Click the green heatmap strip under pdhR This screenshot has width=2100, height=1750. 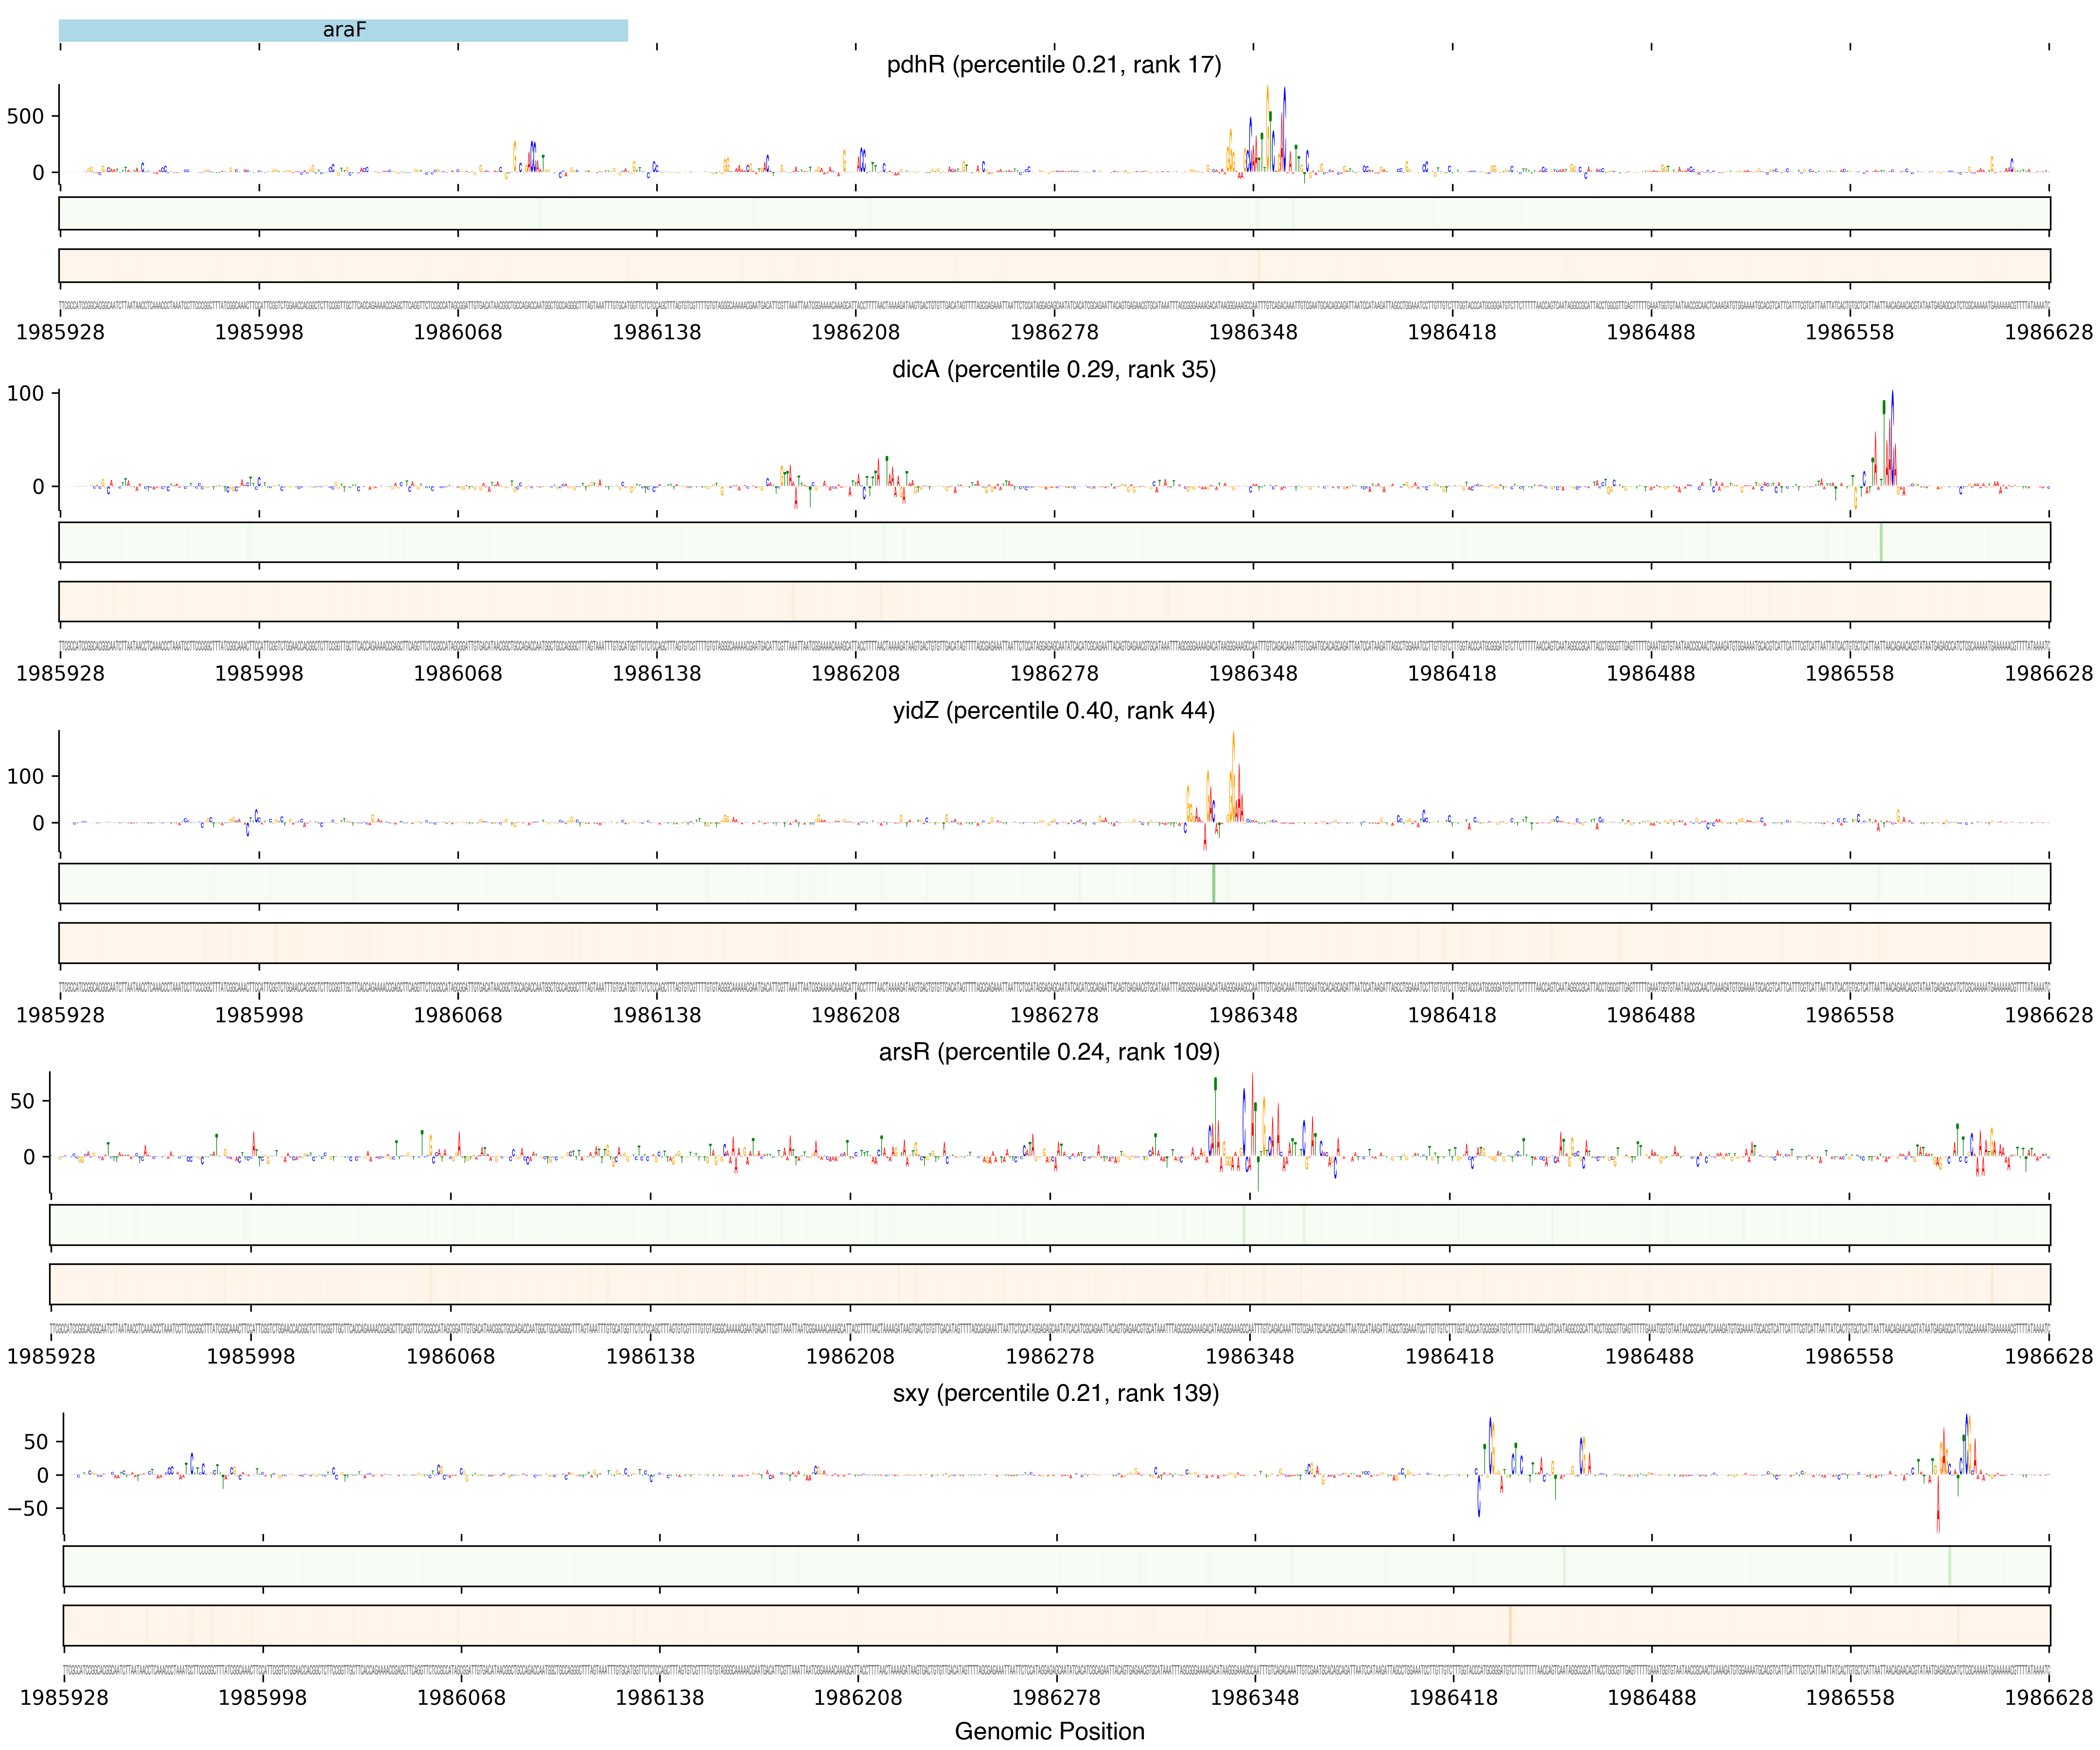[1055, 213]
